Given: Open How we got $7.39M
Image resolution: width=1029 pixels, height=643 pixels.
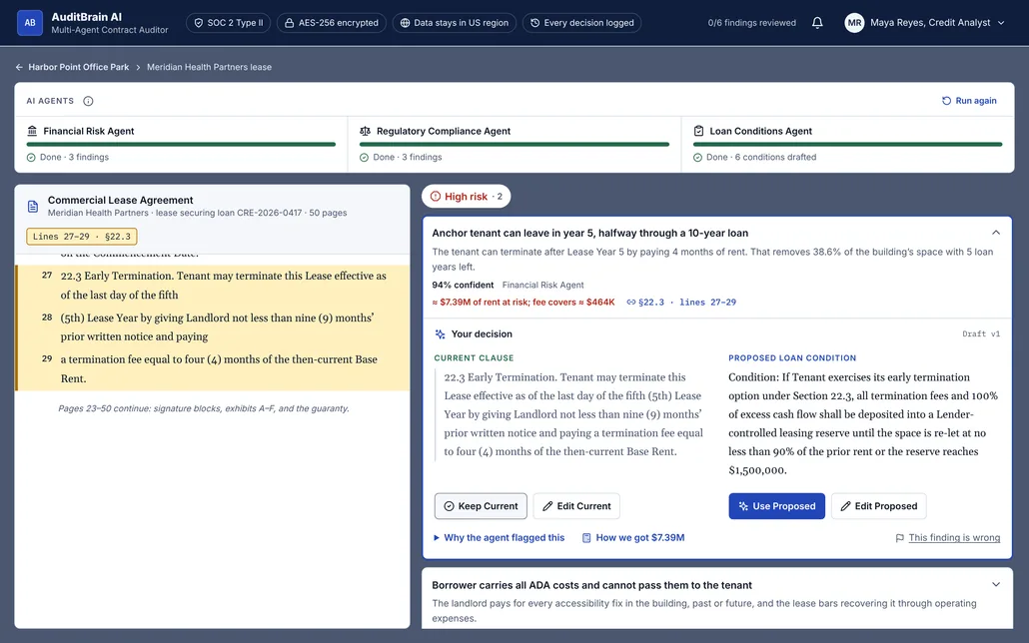Looking at the screenshot, I should pyautogui.click(x=633, y=537).
